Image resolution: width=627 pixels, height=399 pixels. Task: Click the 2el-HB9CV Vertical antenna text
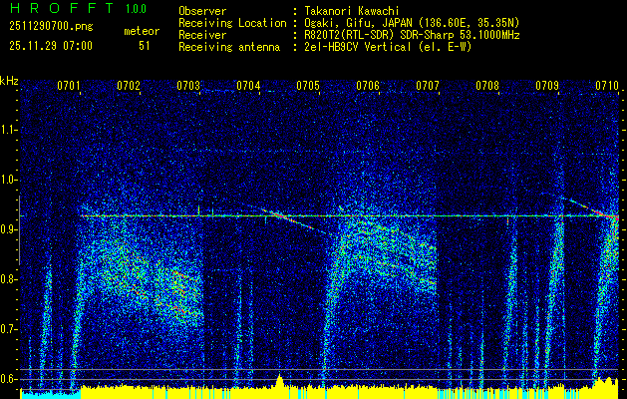(388, 47)
